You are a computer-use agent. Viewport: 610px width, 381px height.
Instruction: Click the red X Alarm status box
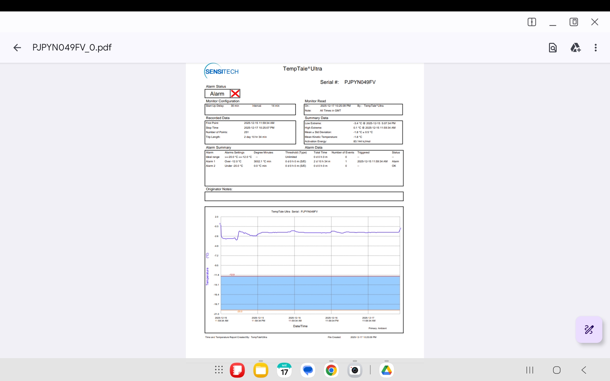tap(235, 94)
